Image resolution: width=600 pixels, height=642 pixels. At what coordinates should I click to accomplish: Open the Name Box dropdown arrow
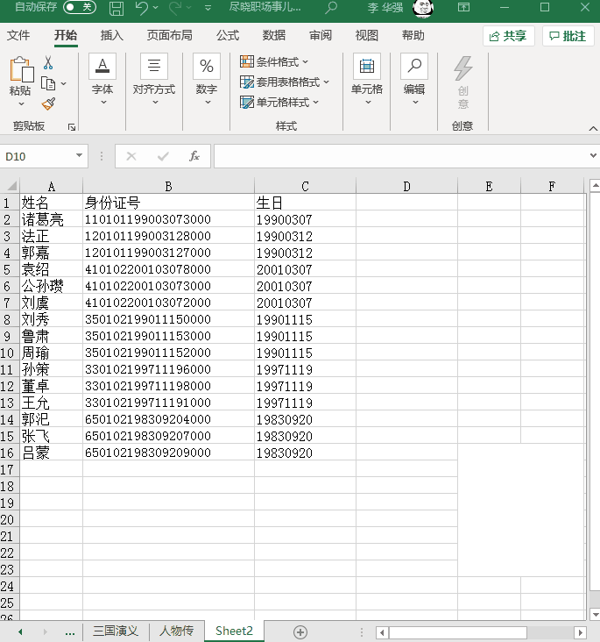tap(80, 155)
